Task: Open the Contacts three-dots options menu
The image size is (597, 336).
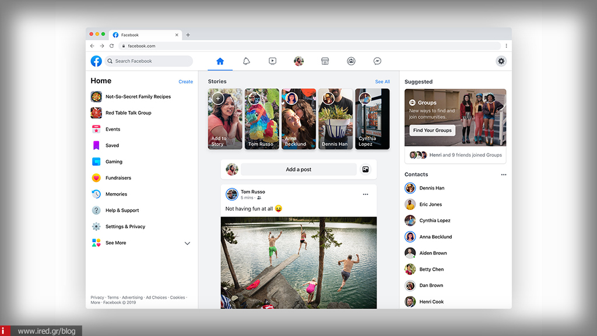Action: click(x=504, y=174)
